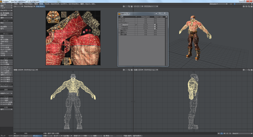This screenshot has width=253, height=137.
Task: Click the HeadUV sketch color swatch
Action: pos(155,27)
